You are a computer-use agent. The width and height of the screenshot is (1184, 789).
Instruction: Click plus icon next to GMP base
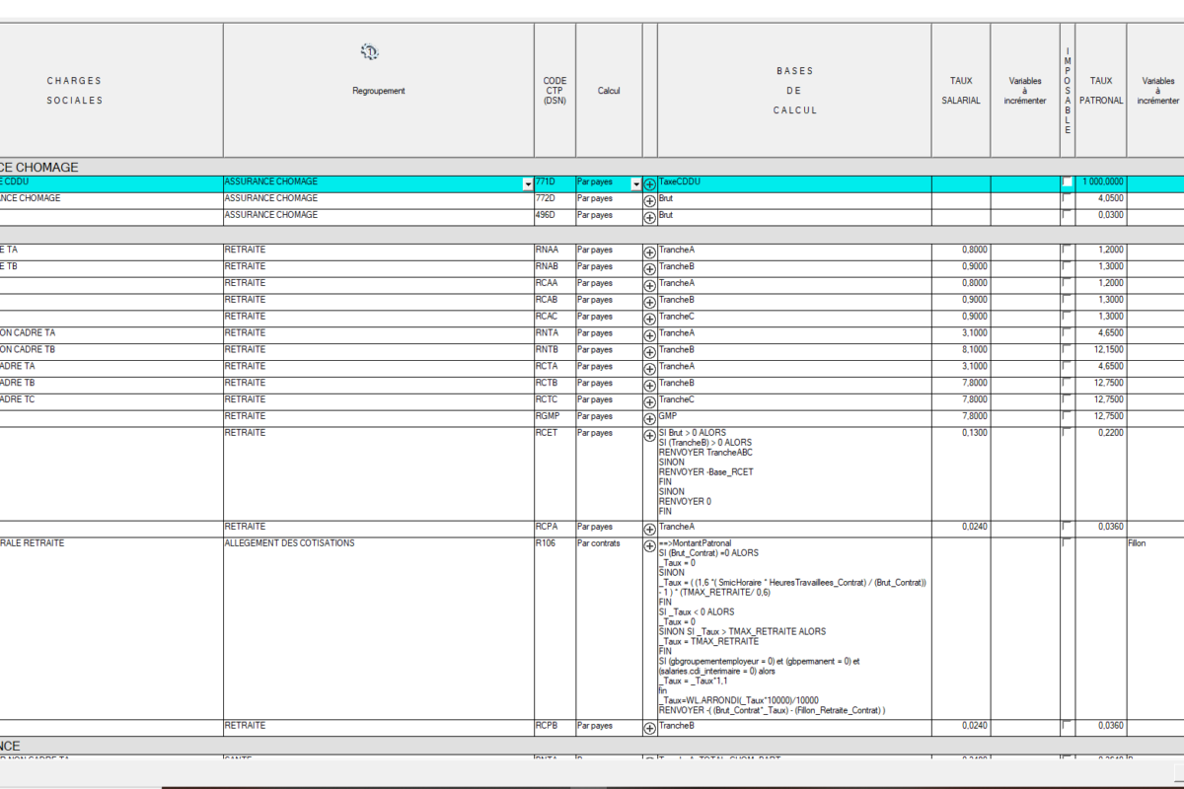[x=649, y=418]
